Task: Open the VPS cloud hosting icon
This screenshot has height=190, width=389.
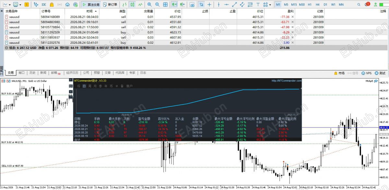Action: point(67,5)
